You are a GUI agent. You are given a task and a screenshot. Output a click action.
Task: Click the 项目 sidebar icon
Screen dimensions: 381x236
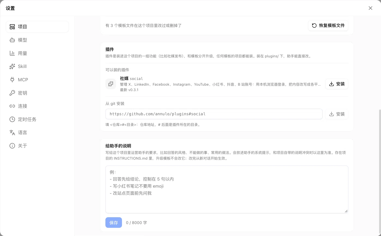click(x=12, y=27)
